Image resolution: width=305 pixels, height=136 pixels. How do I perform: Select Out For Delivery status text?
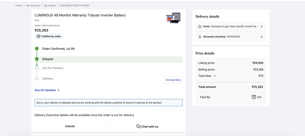53,68
